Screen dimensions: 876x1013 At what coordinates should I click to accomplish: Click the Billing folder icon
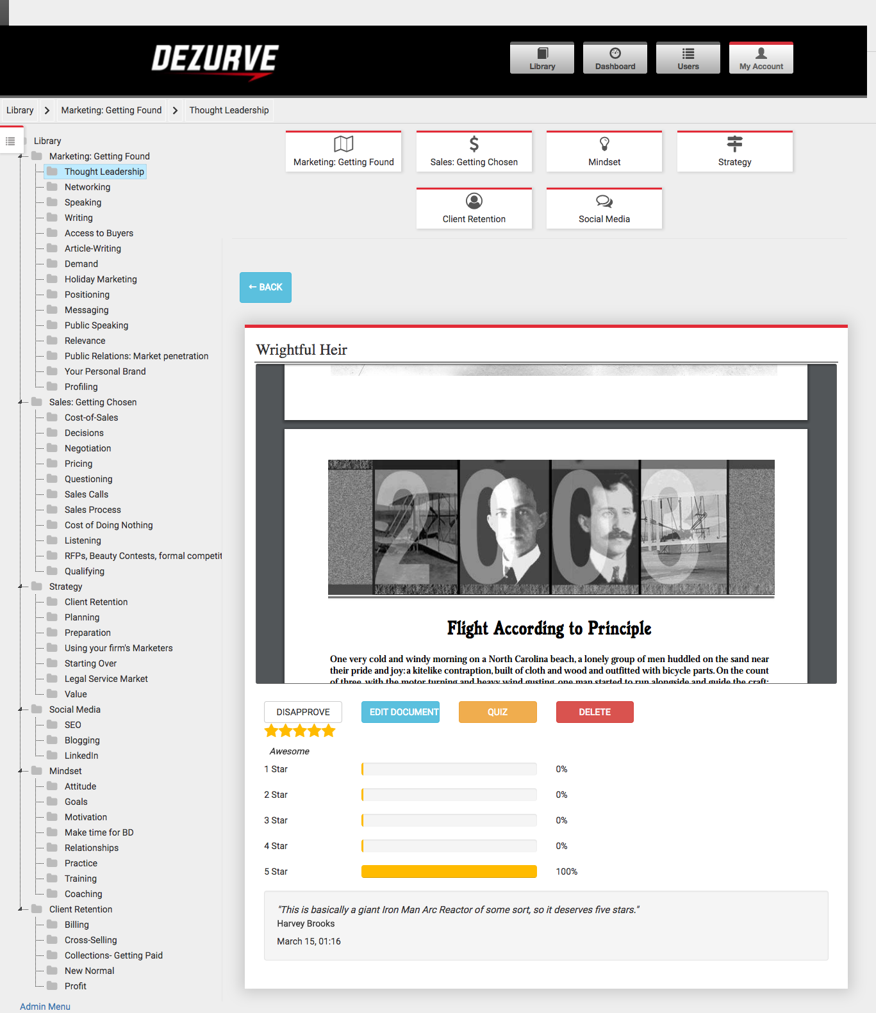pos(53,924)
